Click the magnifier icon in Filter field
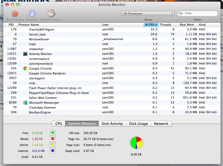The width and height of the screenshot is (223, 166). [x=181, y=13]
